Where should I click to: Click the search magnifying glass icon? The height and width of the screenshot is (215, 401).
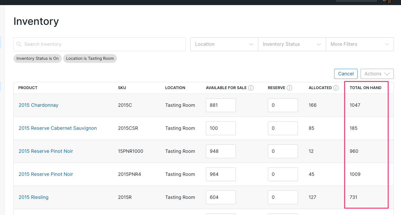(19, 44)
